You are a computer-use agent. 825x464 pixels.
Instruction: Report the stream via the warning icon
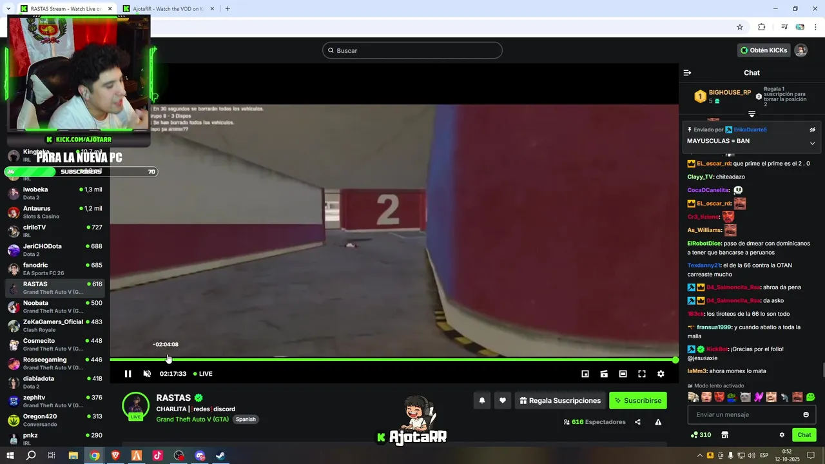(658, 422)
